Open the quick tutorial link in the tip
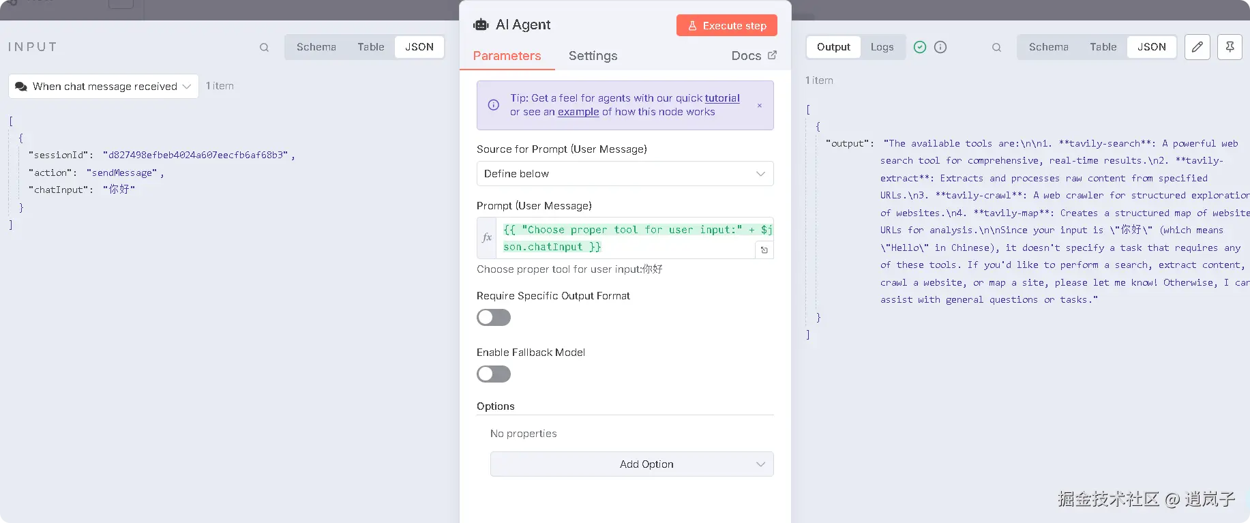Image resolution: width=1250 pixels, height=523 pixels. (x=722, y=98)
